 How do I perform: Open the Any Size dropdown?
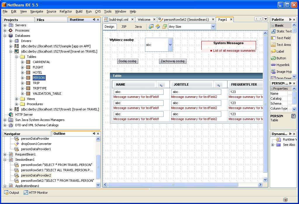point(213,27)
